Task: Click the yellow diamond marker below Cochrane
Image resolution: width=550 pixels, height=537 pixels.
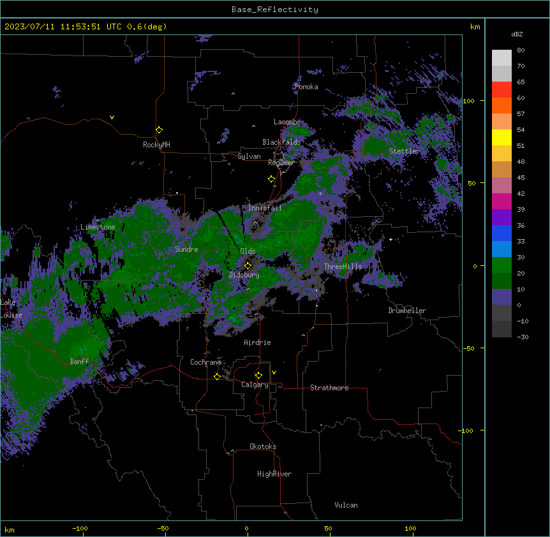Action: coord(217,376)
